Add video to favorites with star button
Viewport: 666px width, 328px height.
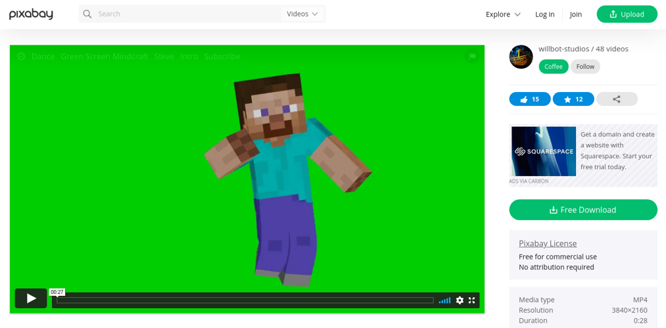tap(573, 99)
